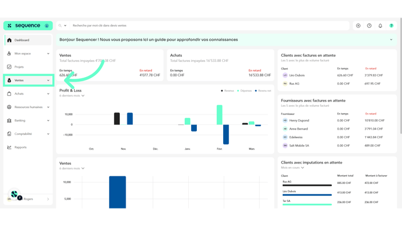402x226 pixels.
Task: Click the floating Sequence assistant bubble
Action: coord(15,194)
